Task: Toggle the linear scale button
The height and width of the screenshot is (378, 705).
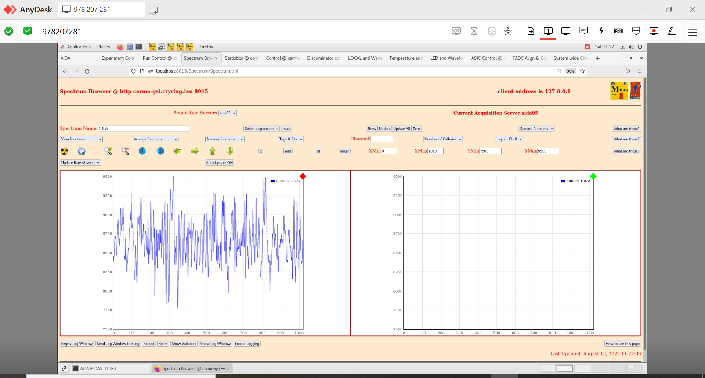Action: 344,151
